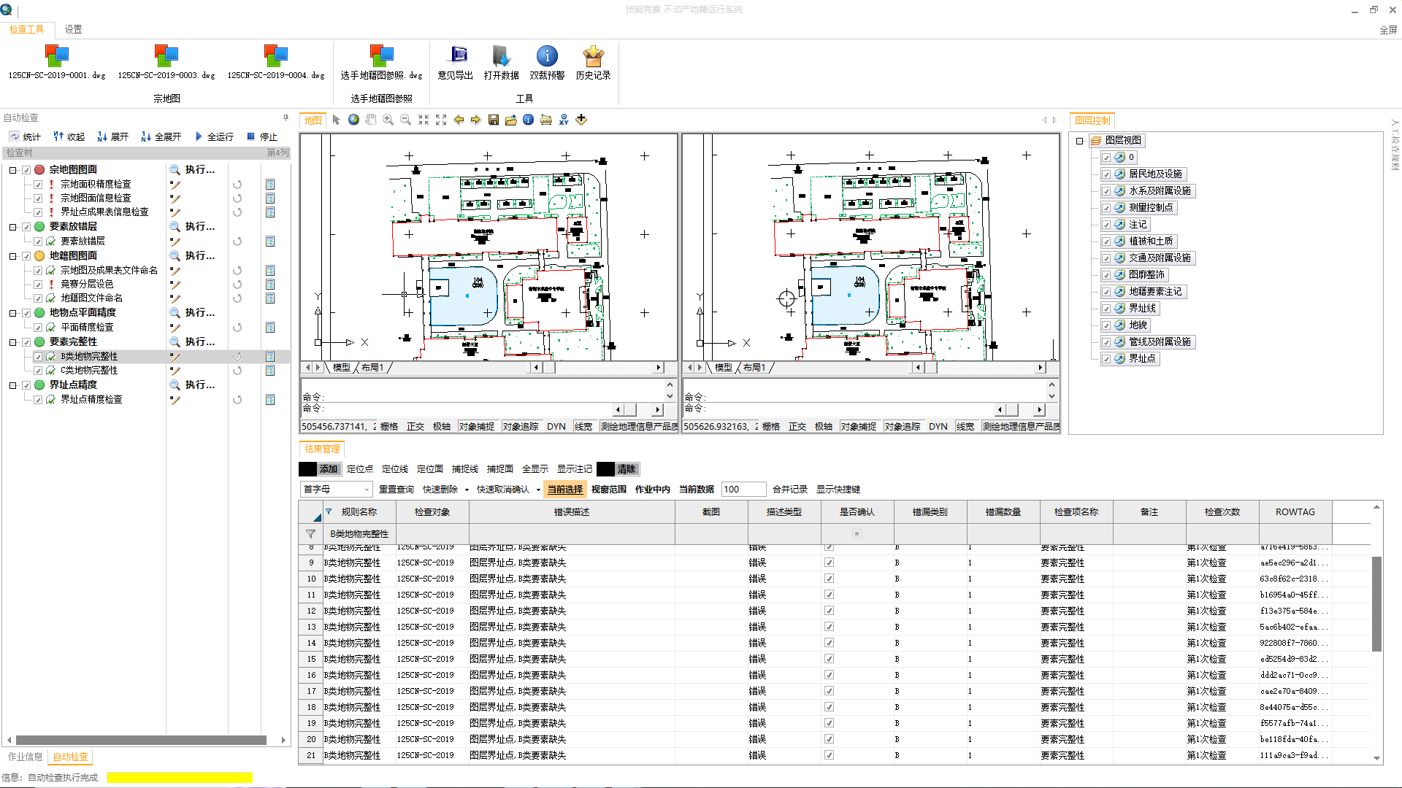Click rerun arrow icon for 竞赛分层设色

(x=237, y=285)
